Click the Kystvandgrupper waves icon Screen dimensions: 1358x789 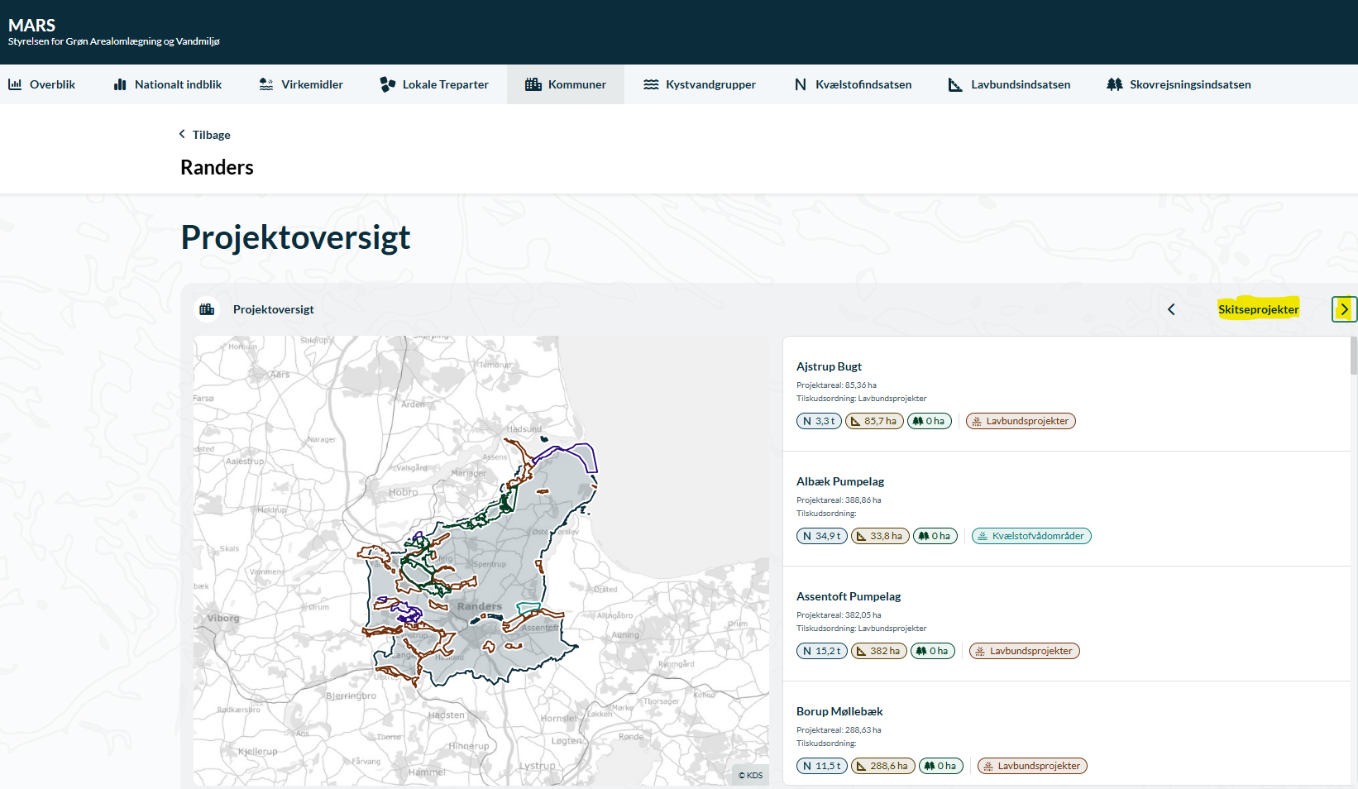coord(651,84)
